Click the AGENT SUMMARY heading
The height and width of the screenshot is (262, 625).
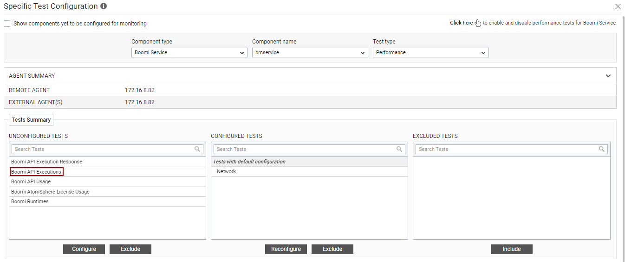pyautogui.click(x=32, y=76)
